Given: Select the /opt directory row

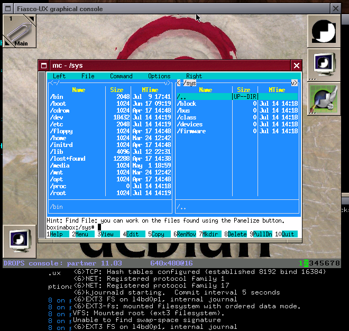Looking at the screenshot, I should coord(110,179).
